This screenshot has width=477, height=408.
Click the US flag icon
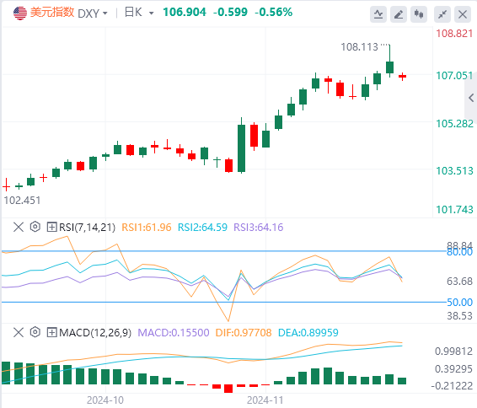(x=20, y=13)
